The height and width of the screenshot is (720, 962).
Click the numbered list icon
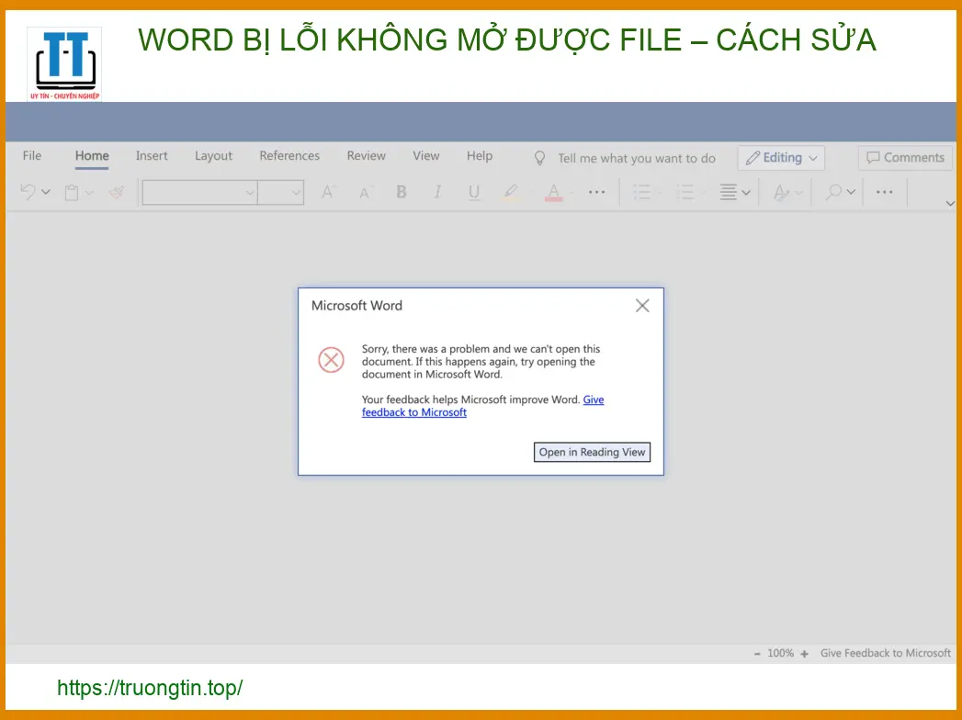(685, 192)
